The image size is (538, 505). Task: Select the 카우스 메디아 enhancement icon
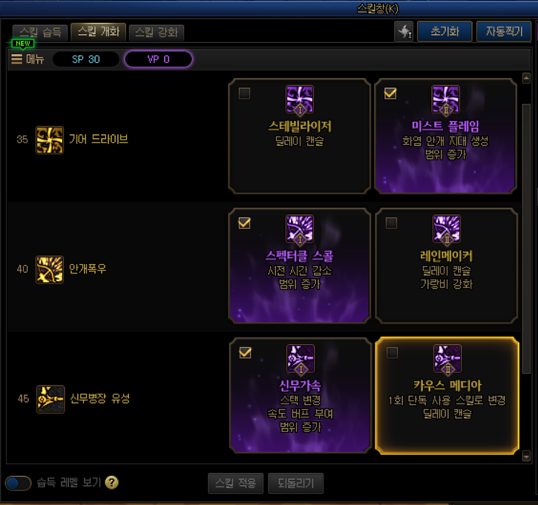pyautogui.click(x=447, y=358)
